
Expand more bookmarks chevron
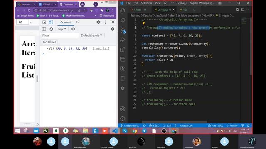pyautogui.click(x=95, y=16)
